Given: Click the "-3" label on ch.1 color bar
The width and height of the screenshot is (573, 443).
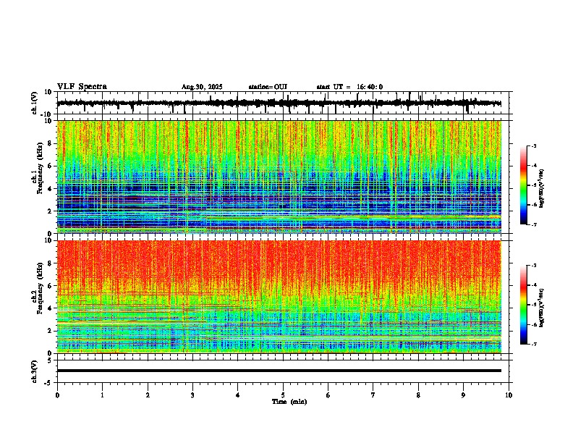Looking at the screenshot, I should (x=533, y=145).
